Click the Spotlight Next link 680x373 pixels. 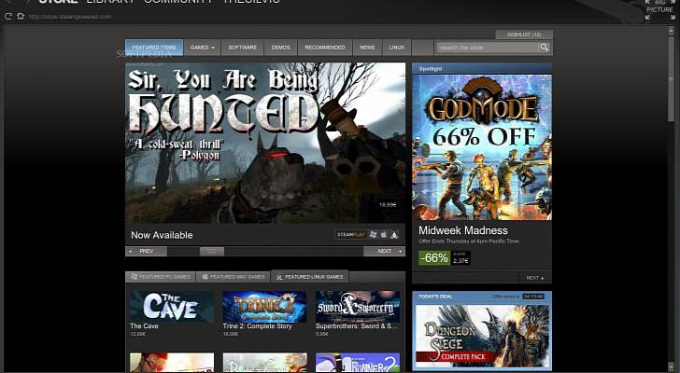tap(533, 278)
